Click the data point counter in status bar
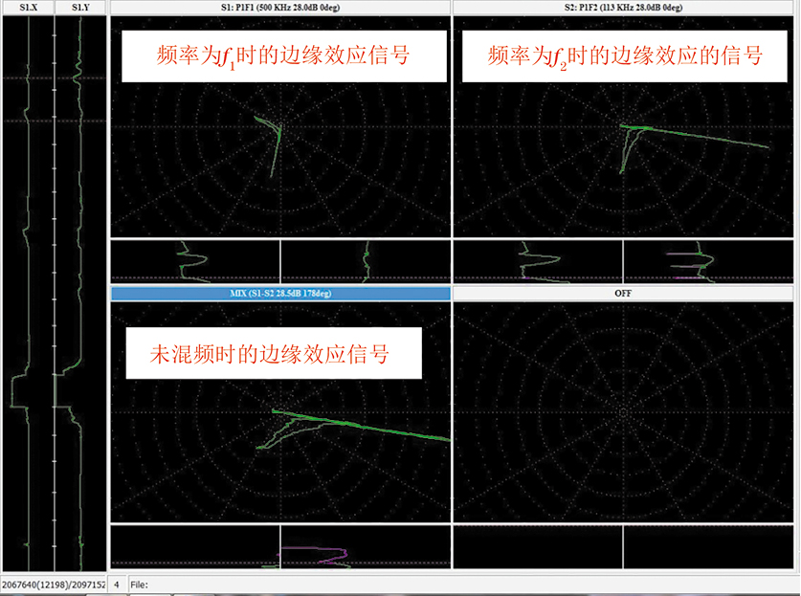Image resolution: width=801 pixels, height=596 pixels. (52, 584)
